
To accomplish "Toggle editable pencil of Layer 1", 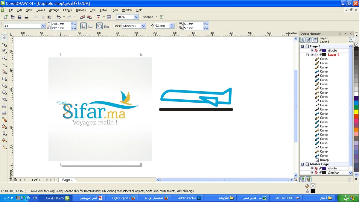I will (320, 55).
